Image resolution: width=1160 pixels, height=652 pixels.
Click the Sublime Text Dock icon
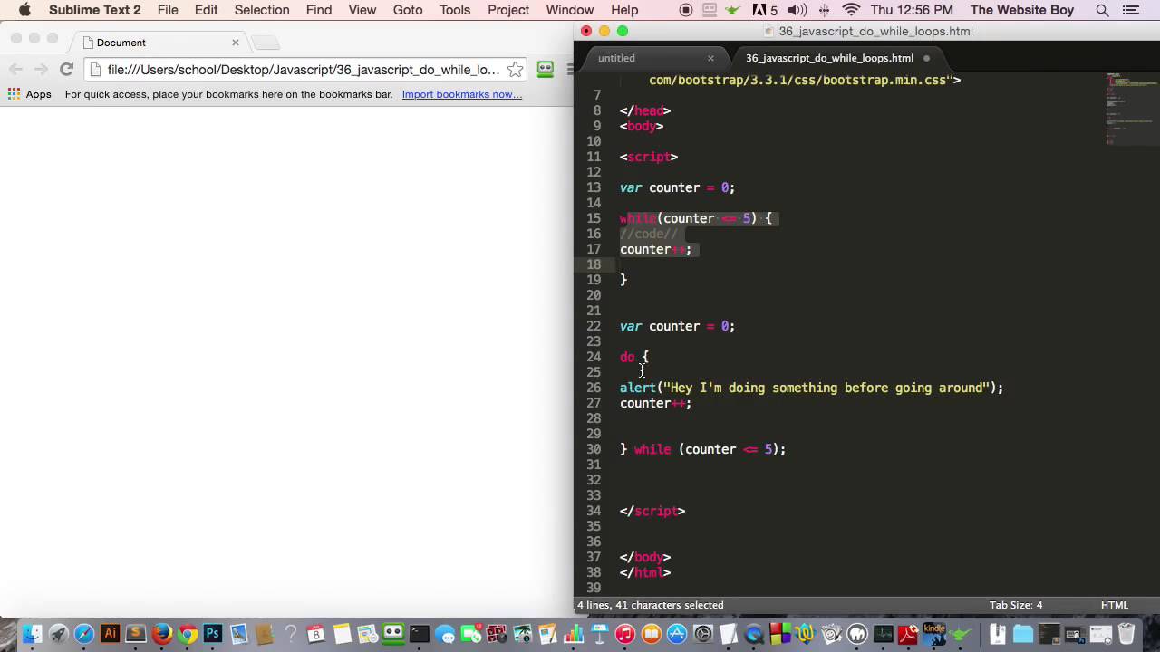pos(136,633)
